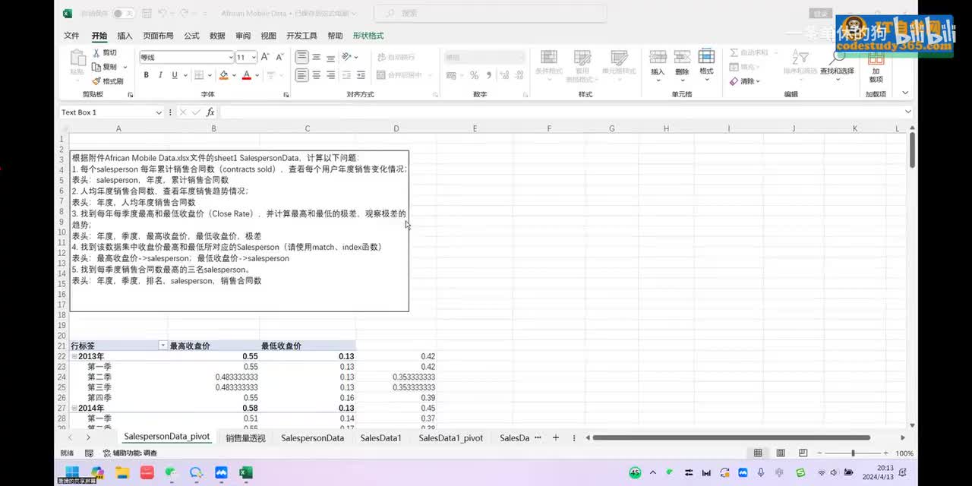Image resolution: width=972 pixels, height=486 pixels.
Task: Switch to the 数据 (Data) tab
Action: tap(217, 36)
